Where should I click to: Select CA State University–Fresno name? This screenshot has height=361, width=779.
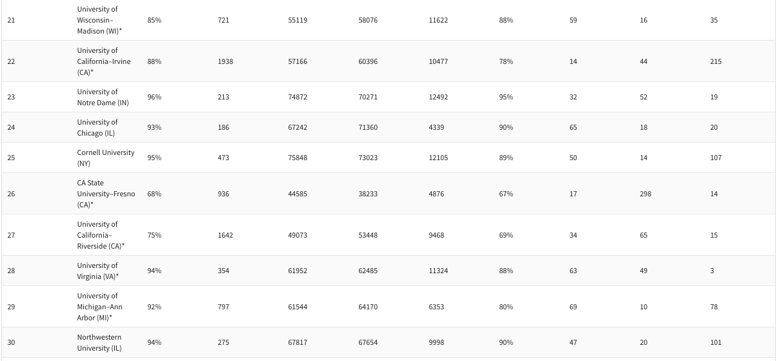(x=106, y=194)
